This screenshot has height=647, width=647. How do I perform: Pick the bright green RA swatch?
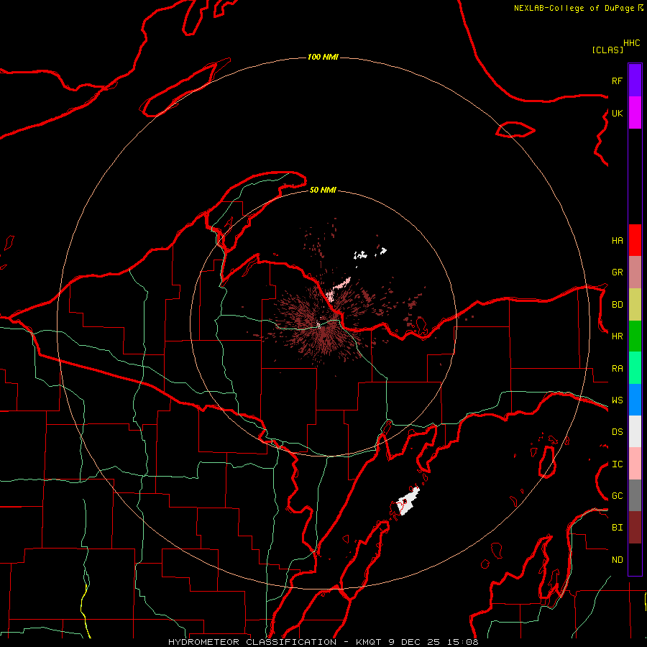635,368
